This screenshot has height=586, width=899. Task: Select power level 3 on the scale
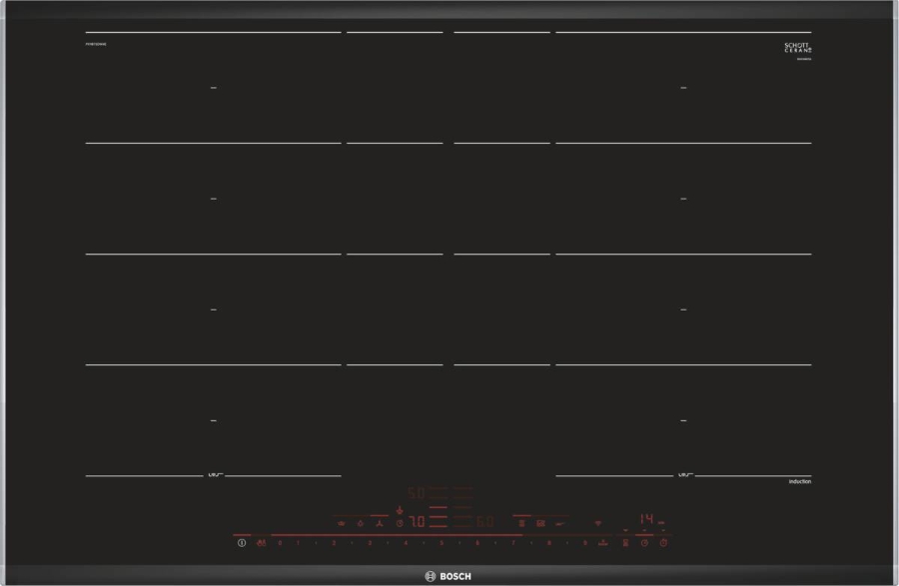point(370,543)
